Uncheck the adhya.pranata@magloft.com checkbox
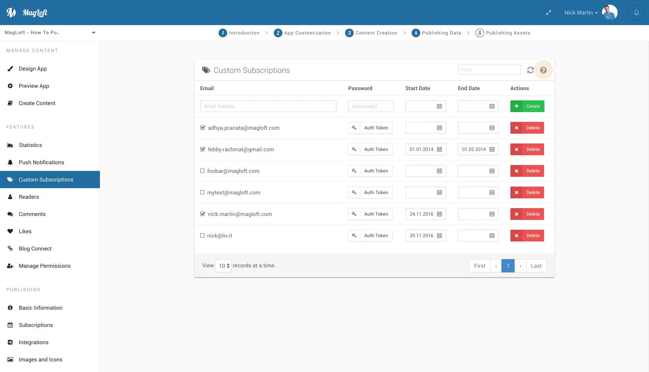This screenshot has height=372, width=649. [202, 128]
